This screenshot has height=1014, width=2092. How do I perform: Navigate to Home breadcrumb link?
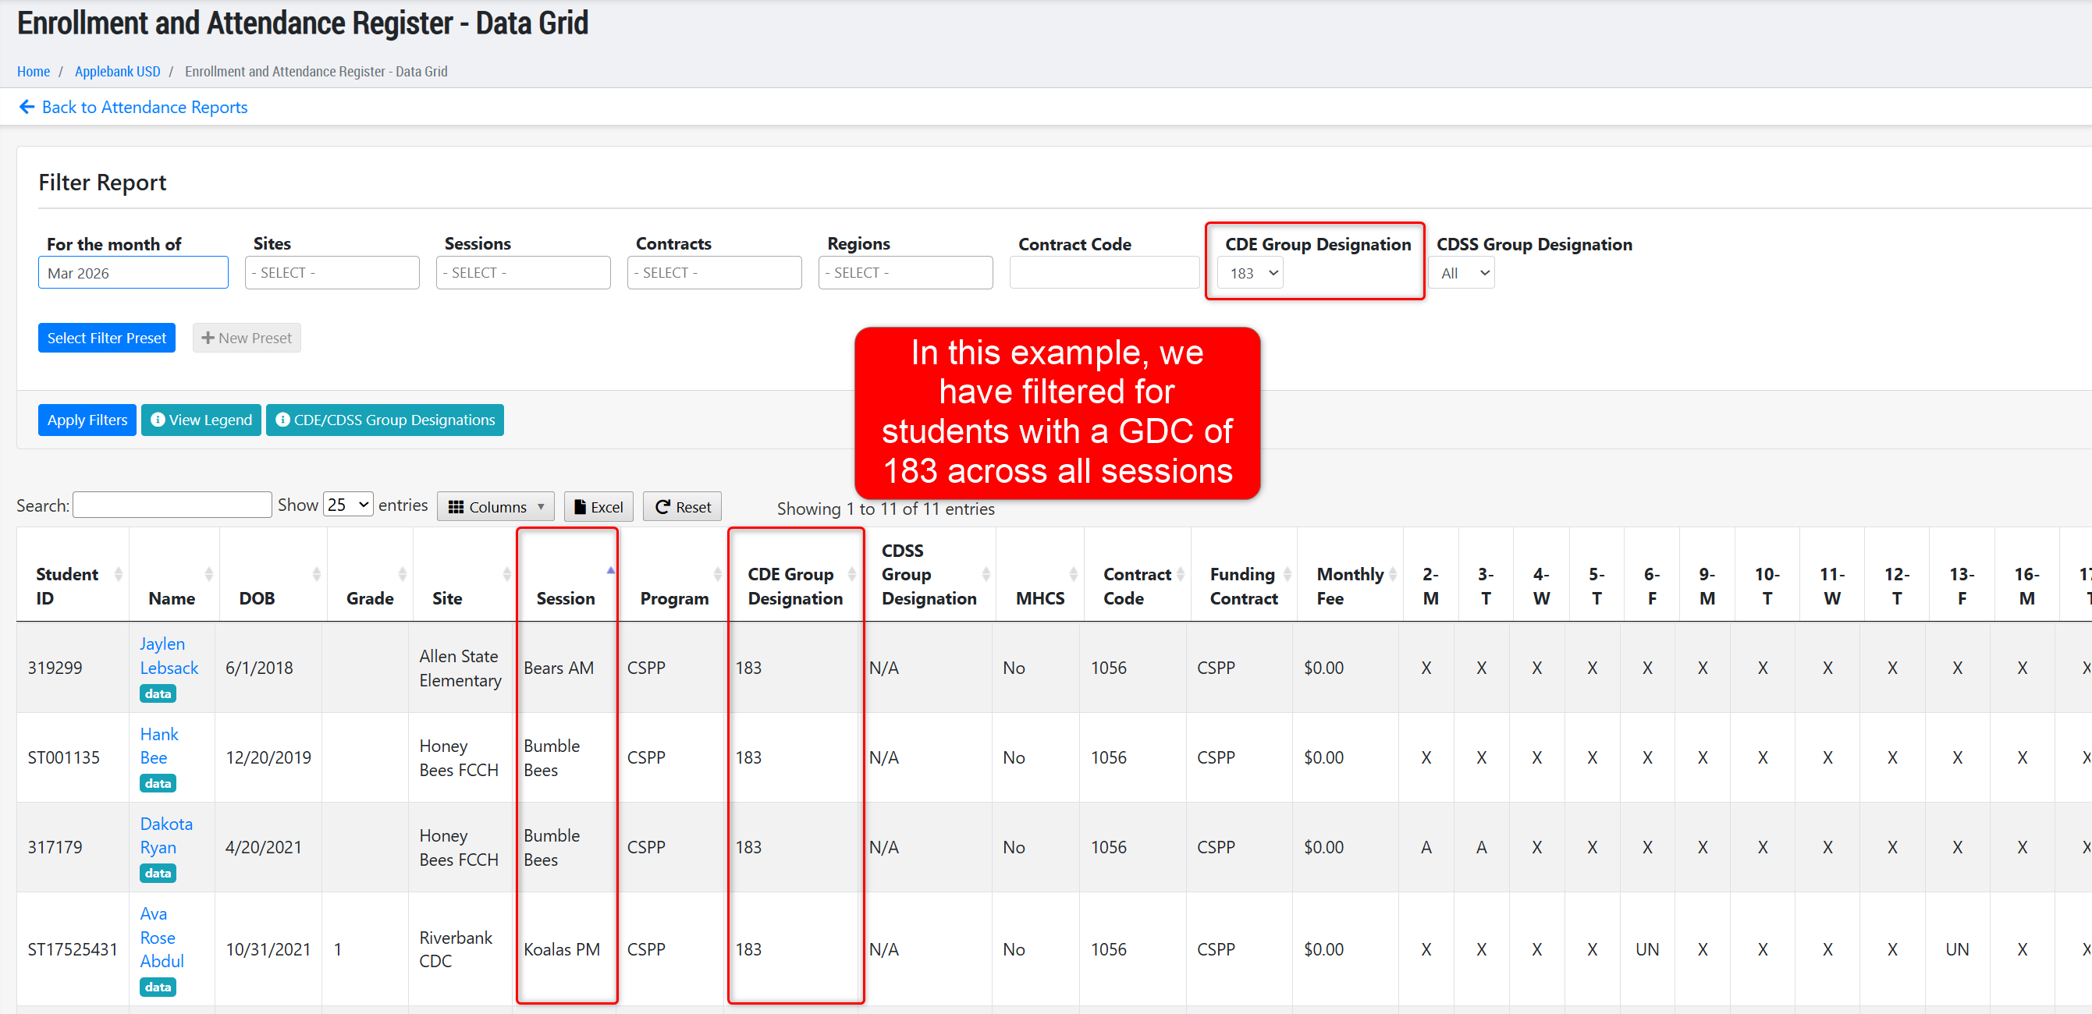[34, 72]
